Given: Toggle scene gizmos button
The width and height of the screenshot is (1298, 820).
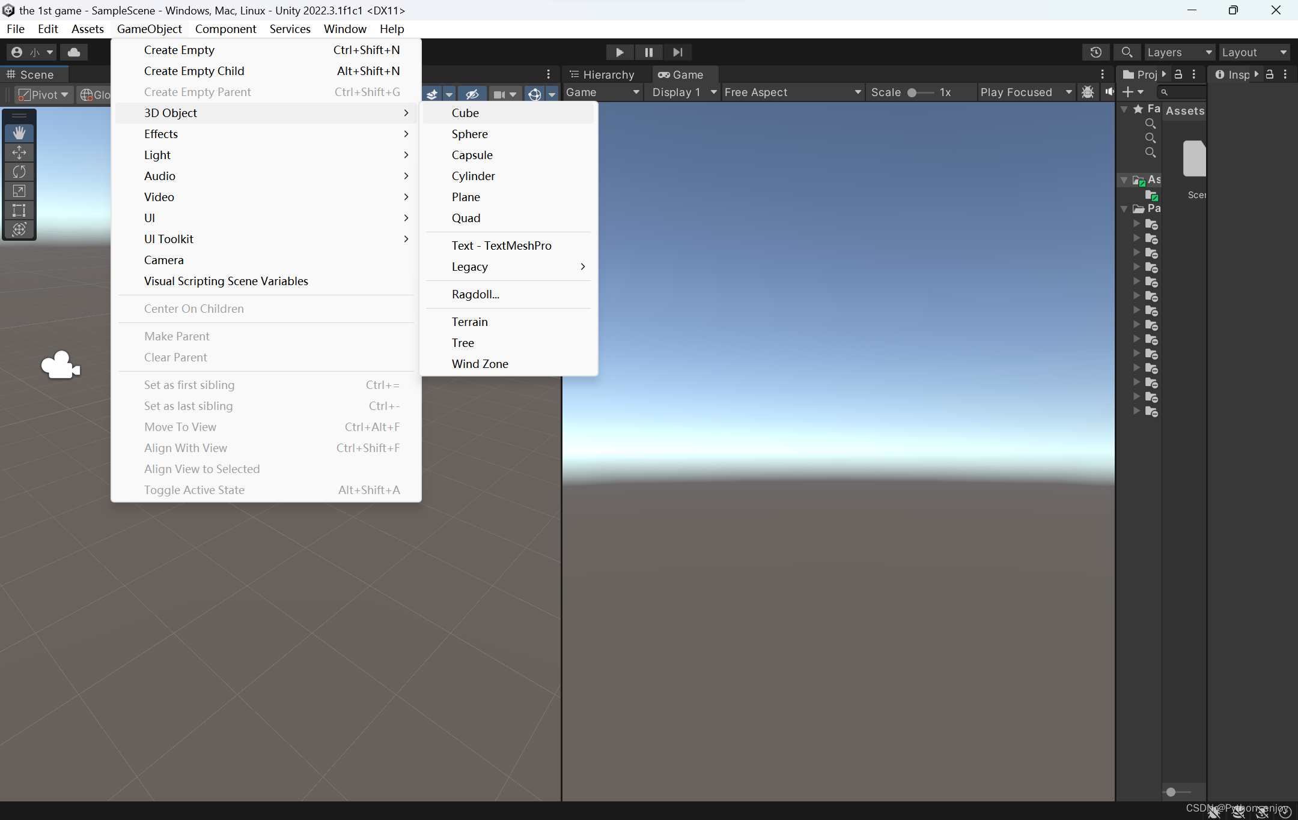Looking at the screenshot, I should [534, 94].
